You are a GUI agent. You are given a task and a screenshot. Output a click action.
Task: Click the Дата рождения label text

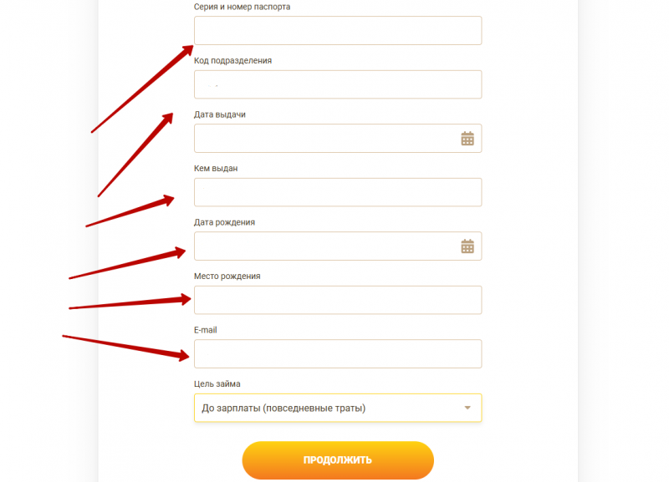tap(224, 222)
